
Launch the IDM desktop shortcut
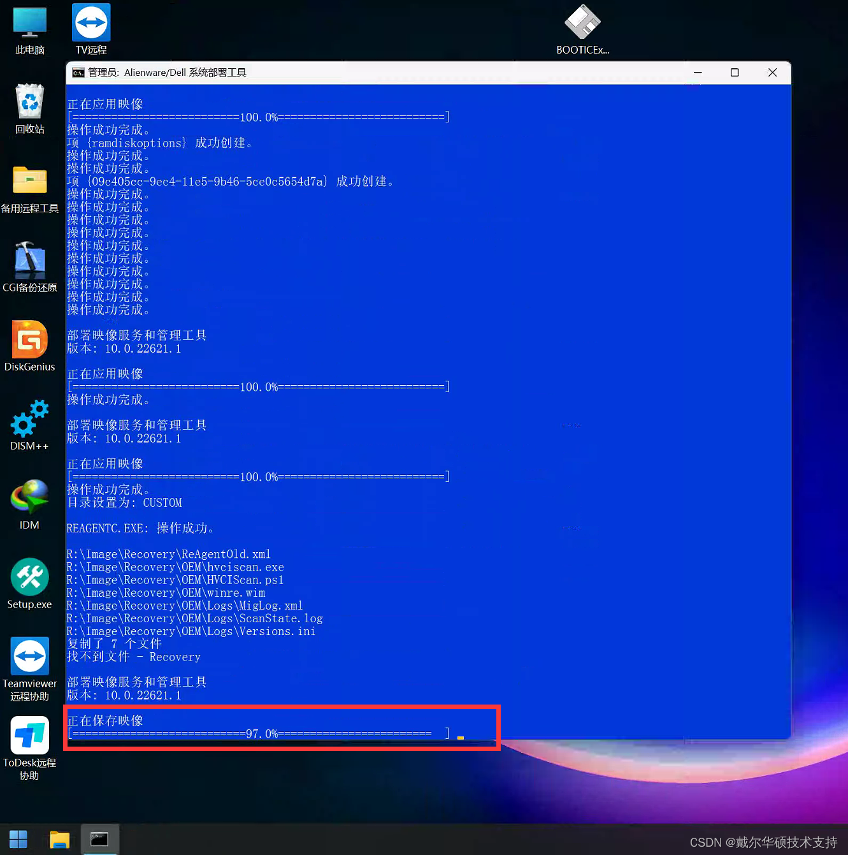pyautogui.click(x=30, y=504)
